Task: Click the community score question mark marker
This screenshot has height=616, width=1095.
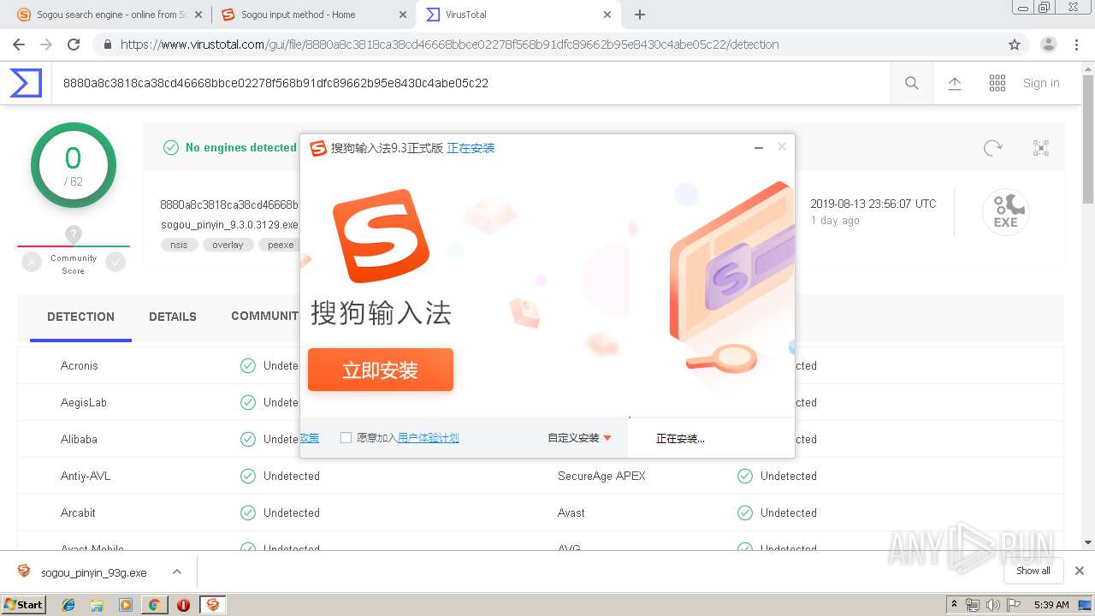Action: (x=74, y=234)
